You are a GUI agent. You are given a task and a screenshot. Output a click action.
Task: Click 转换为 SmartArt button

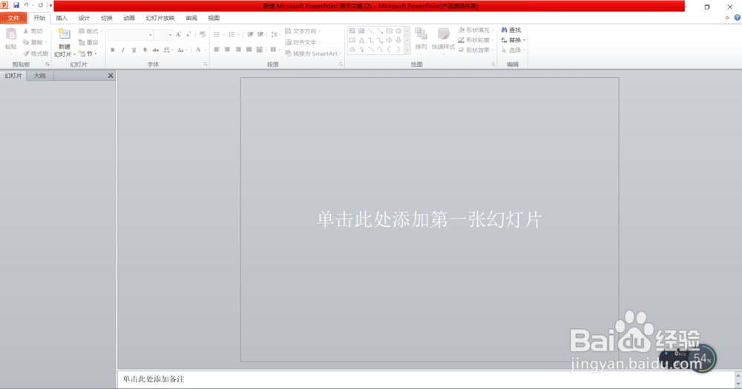click(313, 53)
